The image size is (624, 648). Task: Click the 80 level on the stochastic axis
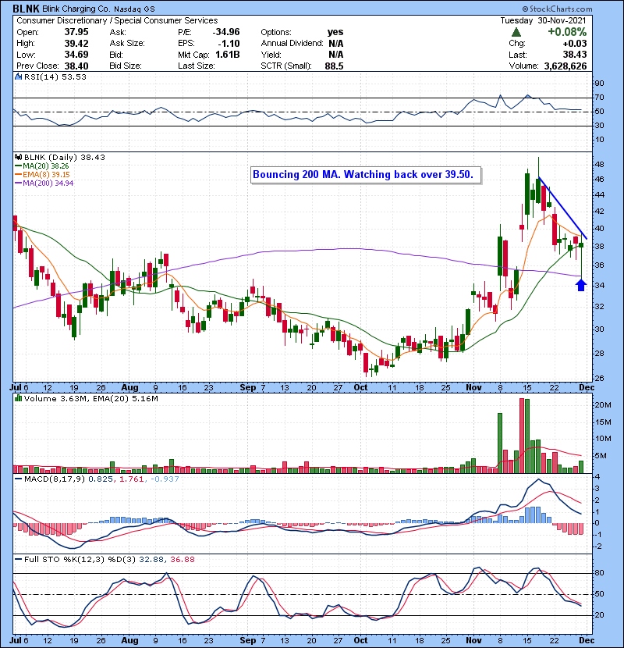pos(599,573)
